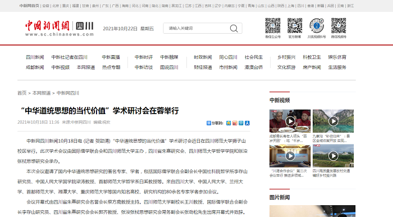Select 本网报道 in the navigation menu
Screen dimensions: 393x217
pyautogui.click(x=86, y=67)
